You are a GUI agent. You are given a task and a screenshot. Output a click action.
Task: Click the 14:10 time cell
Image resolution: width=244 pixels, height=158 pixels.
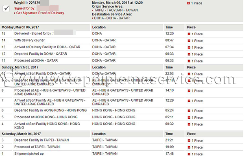(170, 90)
